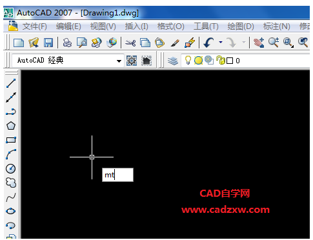
Task: Click the My Workspace house icon
Action: [146, 61]
